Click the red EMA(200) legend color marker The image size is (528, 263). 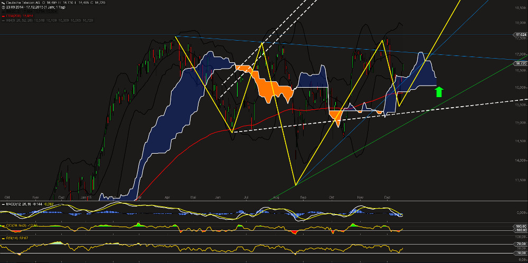3,16
